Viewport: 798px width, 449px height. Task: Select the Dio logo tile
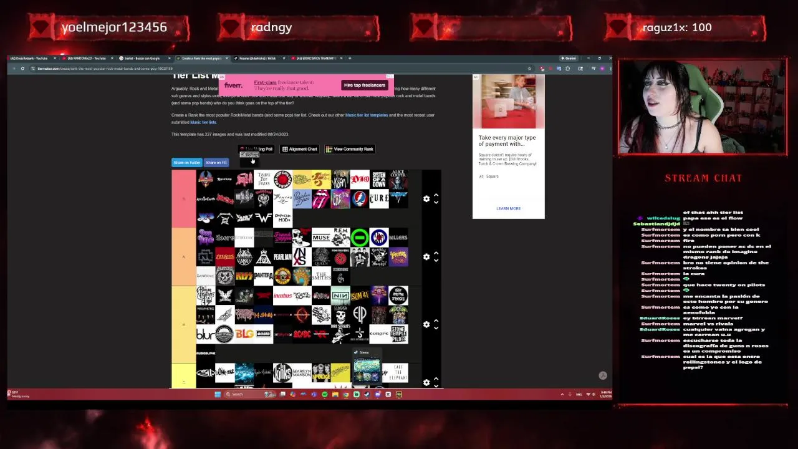(x=360, y=180)
